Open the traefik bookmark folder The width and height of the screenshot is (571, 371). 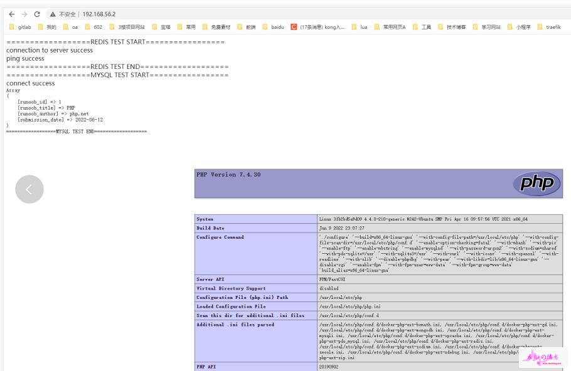tap(549, 27)
